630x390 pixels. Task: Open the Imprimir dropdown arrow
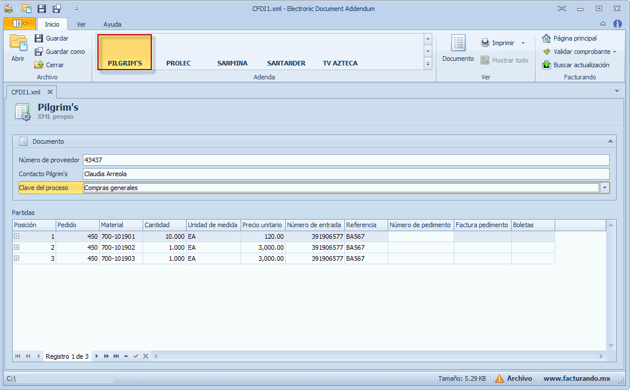[523, 43]
